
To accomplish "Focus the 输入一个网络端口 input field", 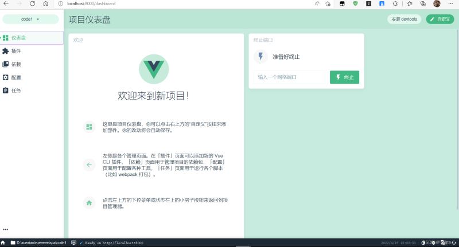I will (290, 77).
